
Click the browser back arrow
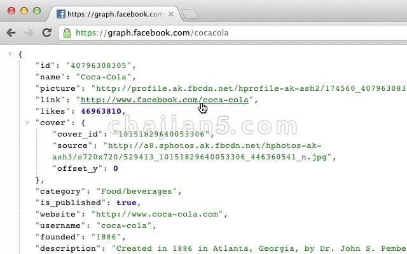click(x=11, y=33)
